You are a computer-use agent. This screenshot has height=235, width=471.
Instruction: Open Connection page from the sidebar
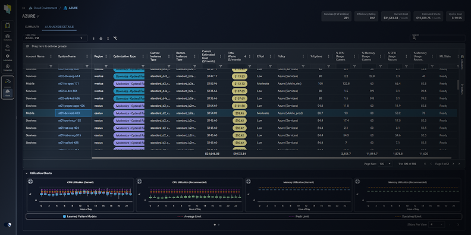pyautogui.click(x=8, y=68)
